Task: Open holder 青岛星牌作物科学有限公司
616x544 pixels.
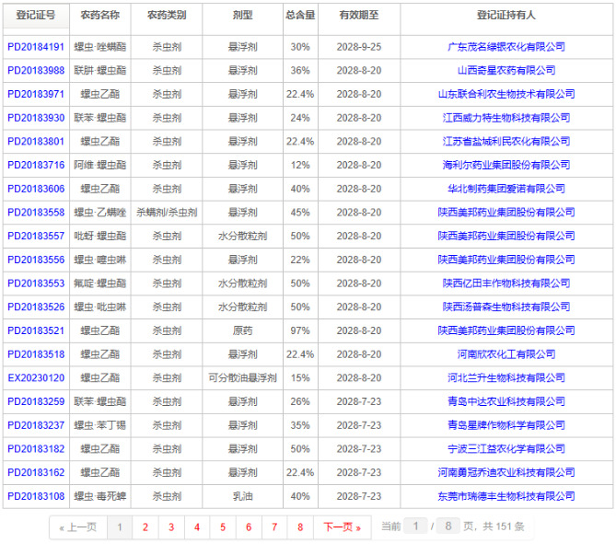Action: tap(506, 425)
